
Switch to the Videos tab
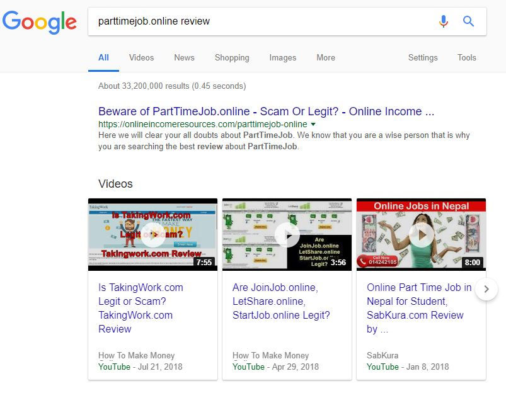tap(141, 58)
